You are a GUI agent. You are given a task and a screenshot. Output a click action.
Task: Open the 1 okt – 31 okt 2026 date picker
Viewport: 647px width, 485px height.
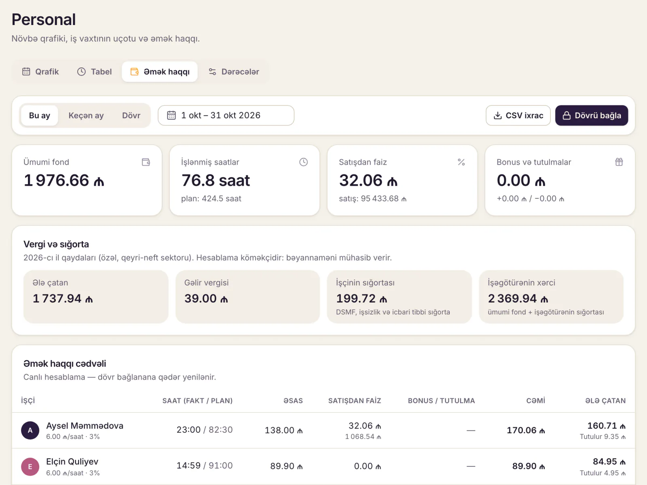coord(226,115)
